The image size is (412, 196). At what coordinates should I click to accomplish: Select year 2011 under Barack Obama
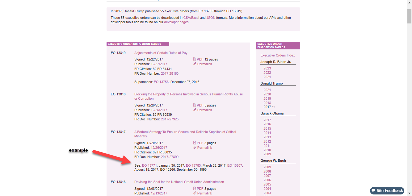click(267, 146)
